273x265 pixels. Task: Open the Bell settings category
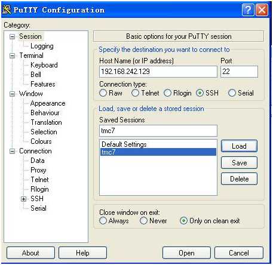pyautogui.click(x=36, y=75)
